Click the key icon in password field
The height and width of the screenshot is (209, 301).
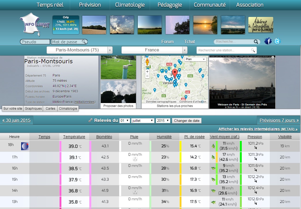coord(84,42)
